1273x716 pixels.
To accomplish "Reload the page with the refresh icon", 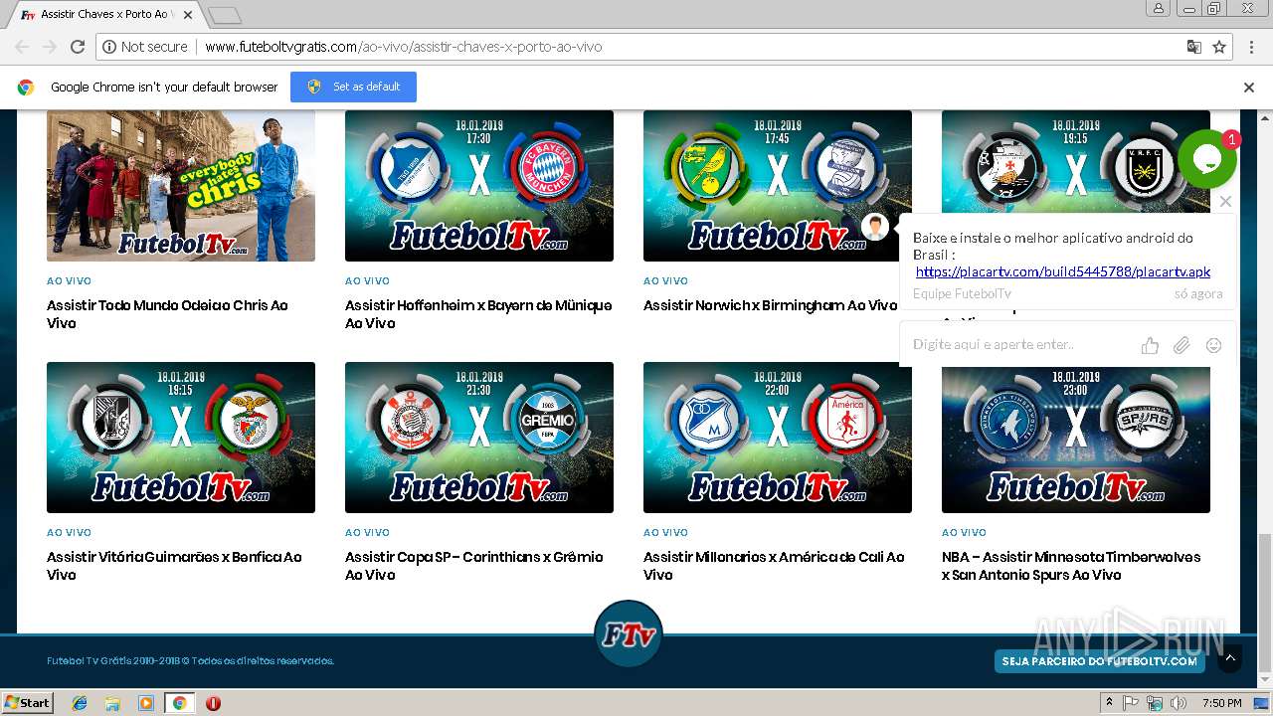I will [x=78, y=47].
